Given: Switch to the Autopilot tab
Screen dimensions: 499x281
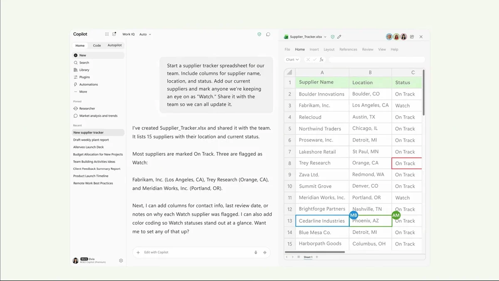Looking at the screenshot, I should pos(115,45).
